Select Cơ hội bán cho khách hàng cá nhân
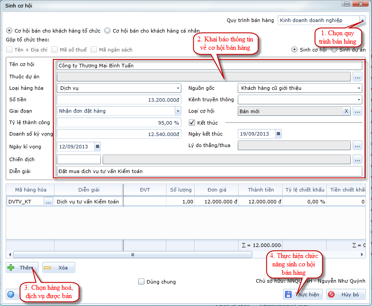 click(x=107, y=31)
